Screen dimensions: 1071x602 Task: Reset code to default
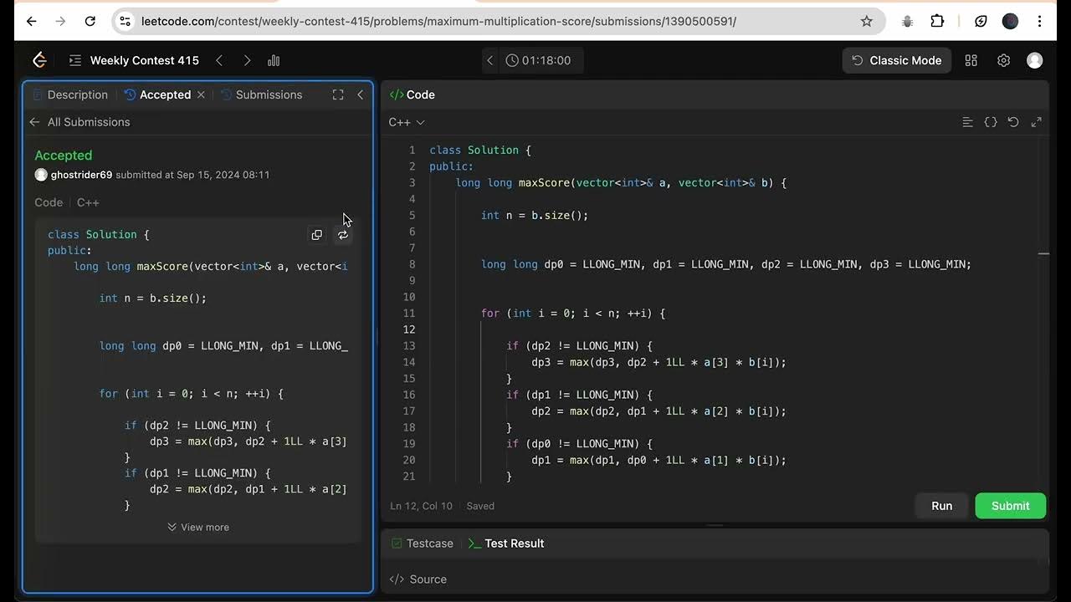tap(1013, 122)
